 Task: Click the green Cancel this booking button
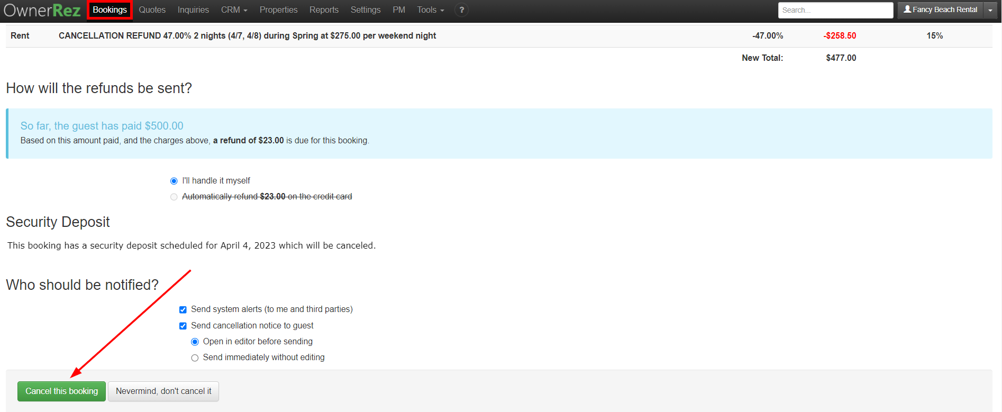coord(61,391)
